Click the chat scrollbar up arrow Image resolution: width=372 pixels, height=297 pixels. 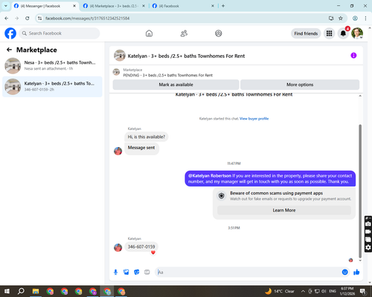click(360, 96)
